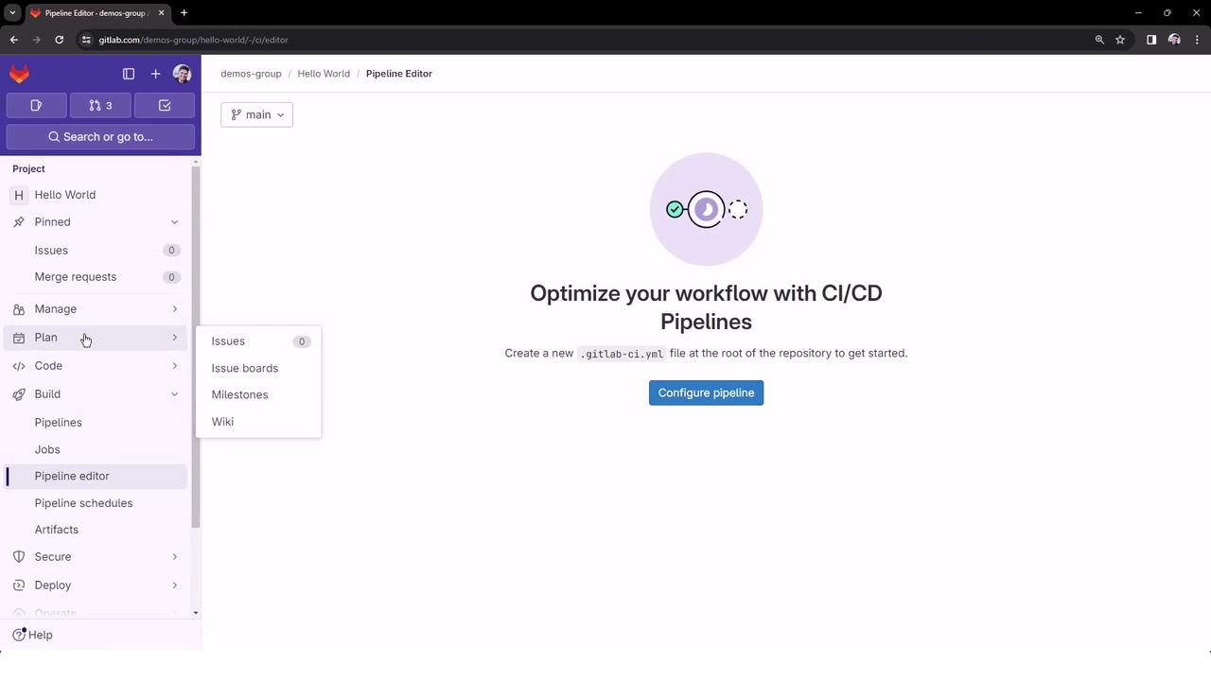Open the Help menu
The image size is (1211, 681).
pos(32,636)
